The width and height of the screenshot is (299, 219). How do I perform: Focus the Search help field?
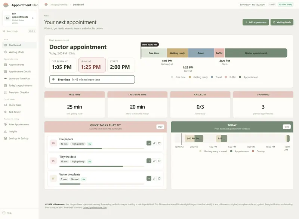(x=19, y=31)
